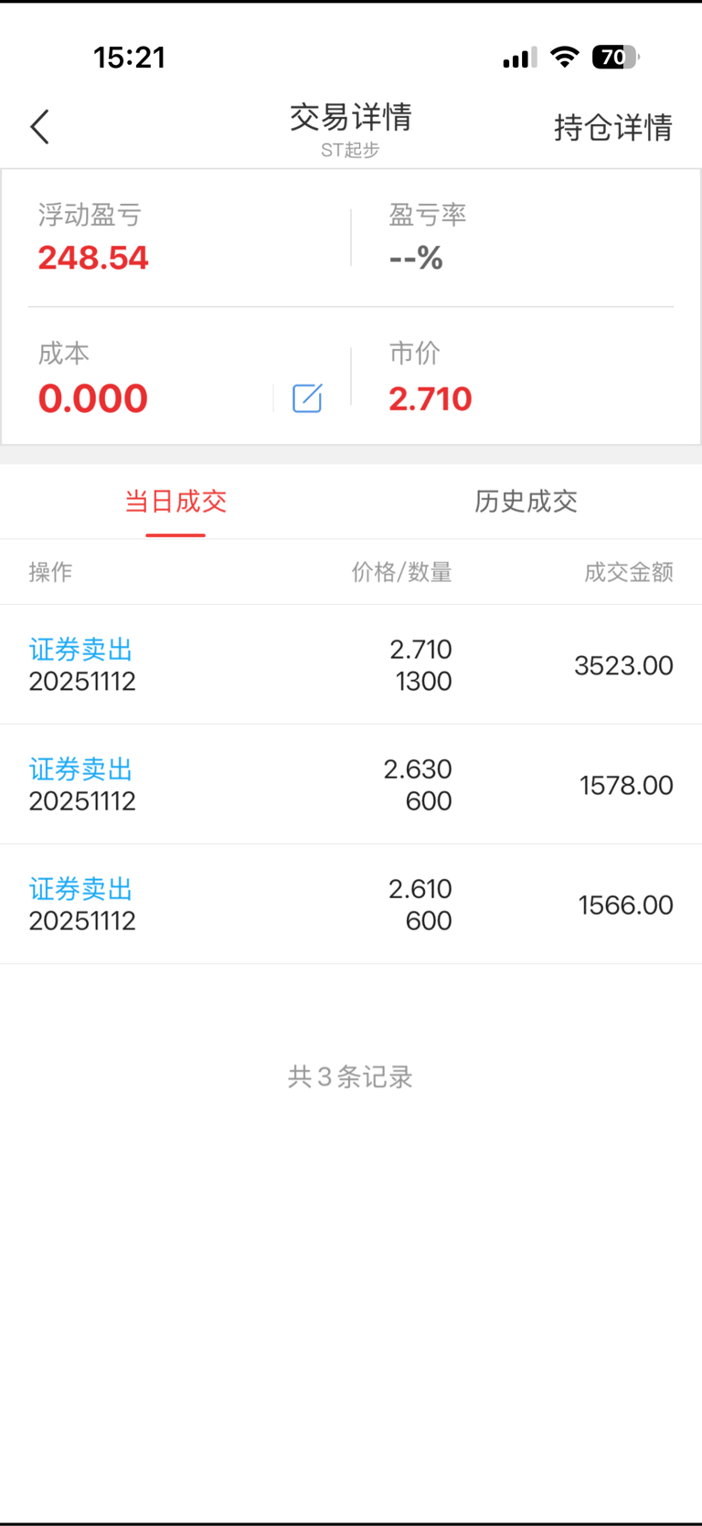Open 持仓详情 position details
This screenshot has width=702, height=1526.
click(x=612, y=127)
